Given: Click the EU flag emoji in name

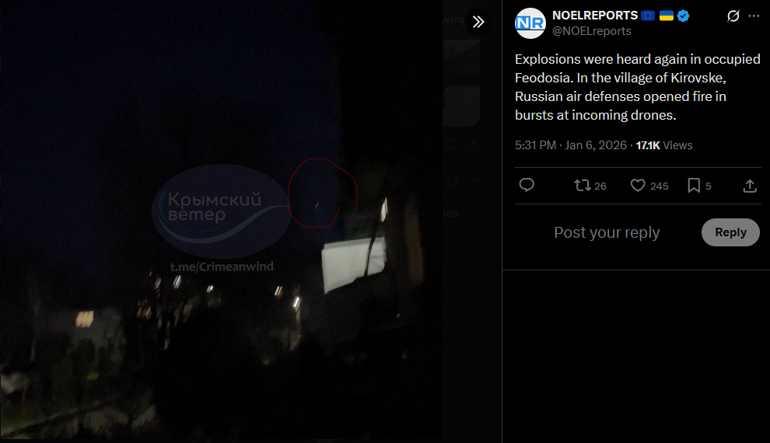Looking at the screenshot, I should (x=648, y=16).
